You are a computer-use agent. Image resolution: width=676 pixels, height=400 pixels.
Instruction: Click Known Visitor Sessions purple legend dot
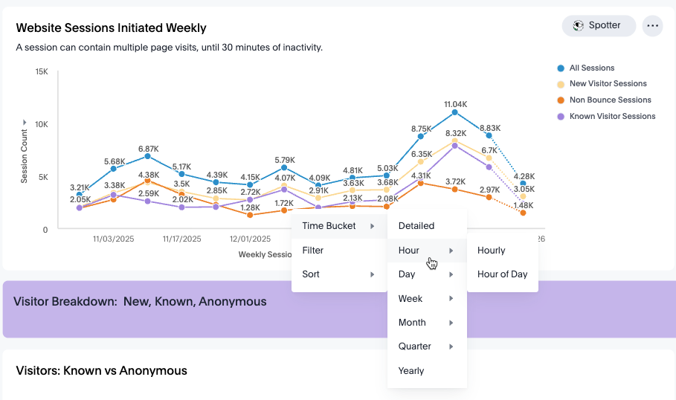[x=561, y=117]
